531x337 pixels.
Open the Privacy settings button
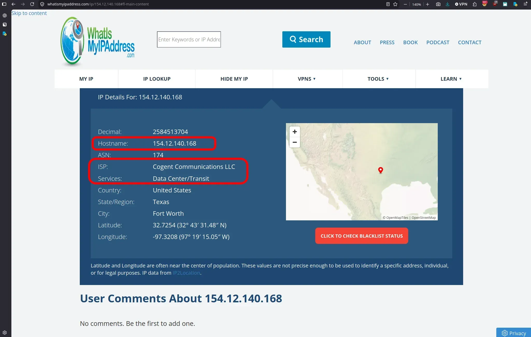[x=514, y=333]
